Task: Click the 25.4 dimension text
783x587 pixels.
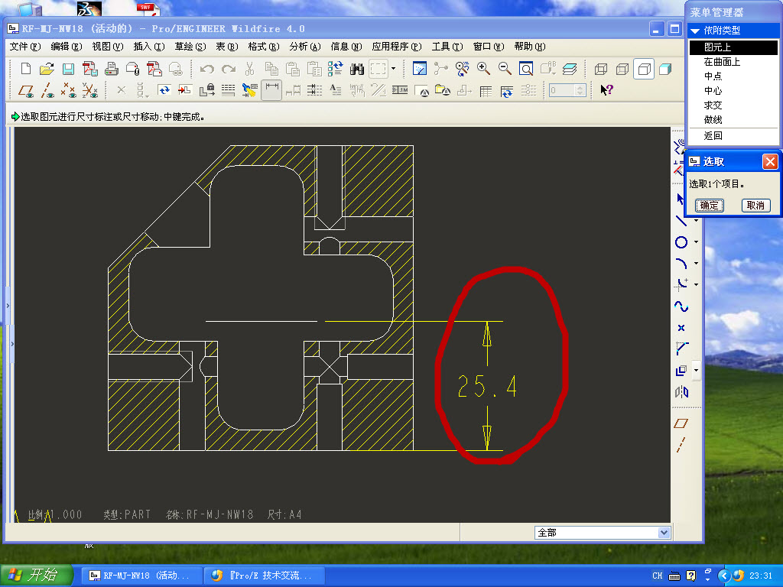Action: coord(487,386)
